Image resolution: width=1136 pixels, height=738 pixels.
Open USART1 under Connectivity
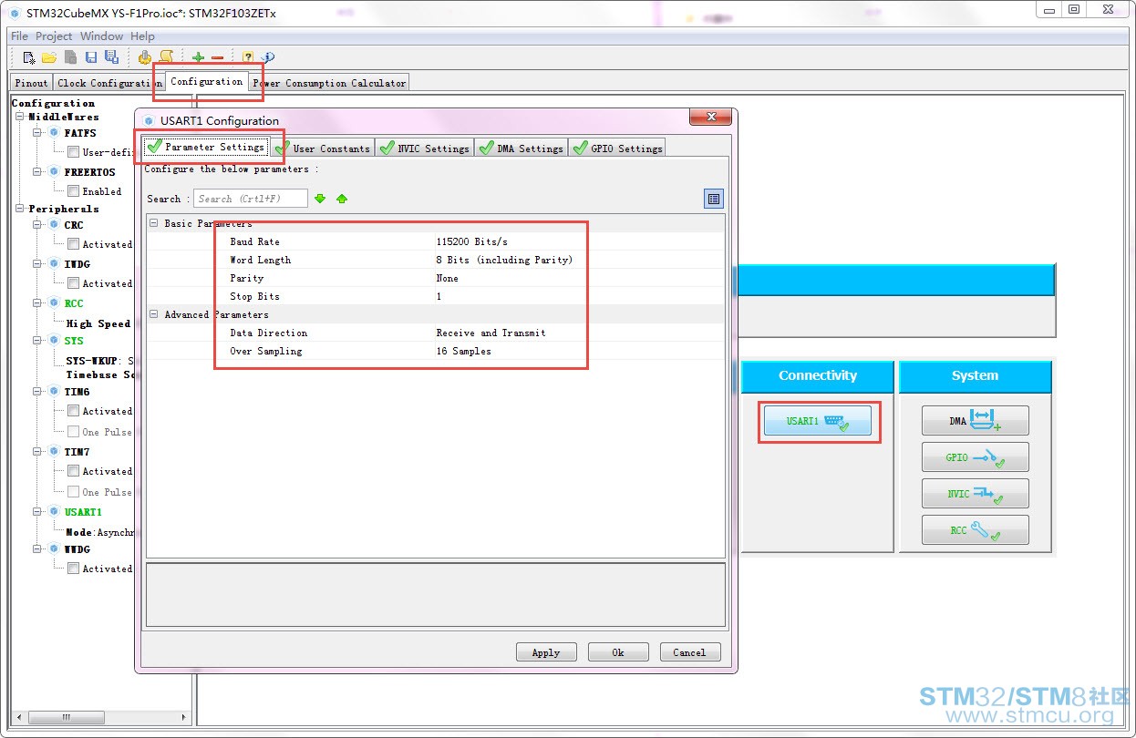(x=817, y=421)
